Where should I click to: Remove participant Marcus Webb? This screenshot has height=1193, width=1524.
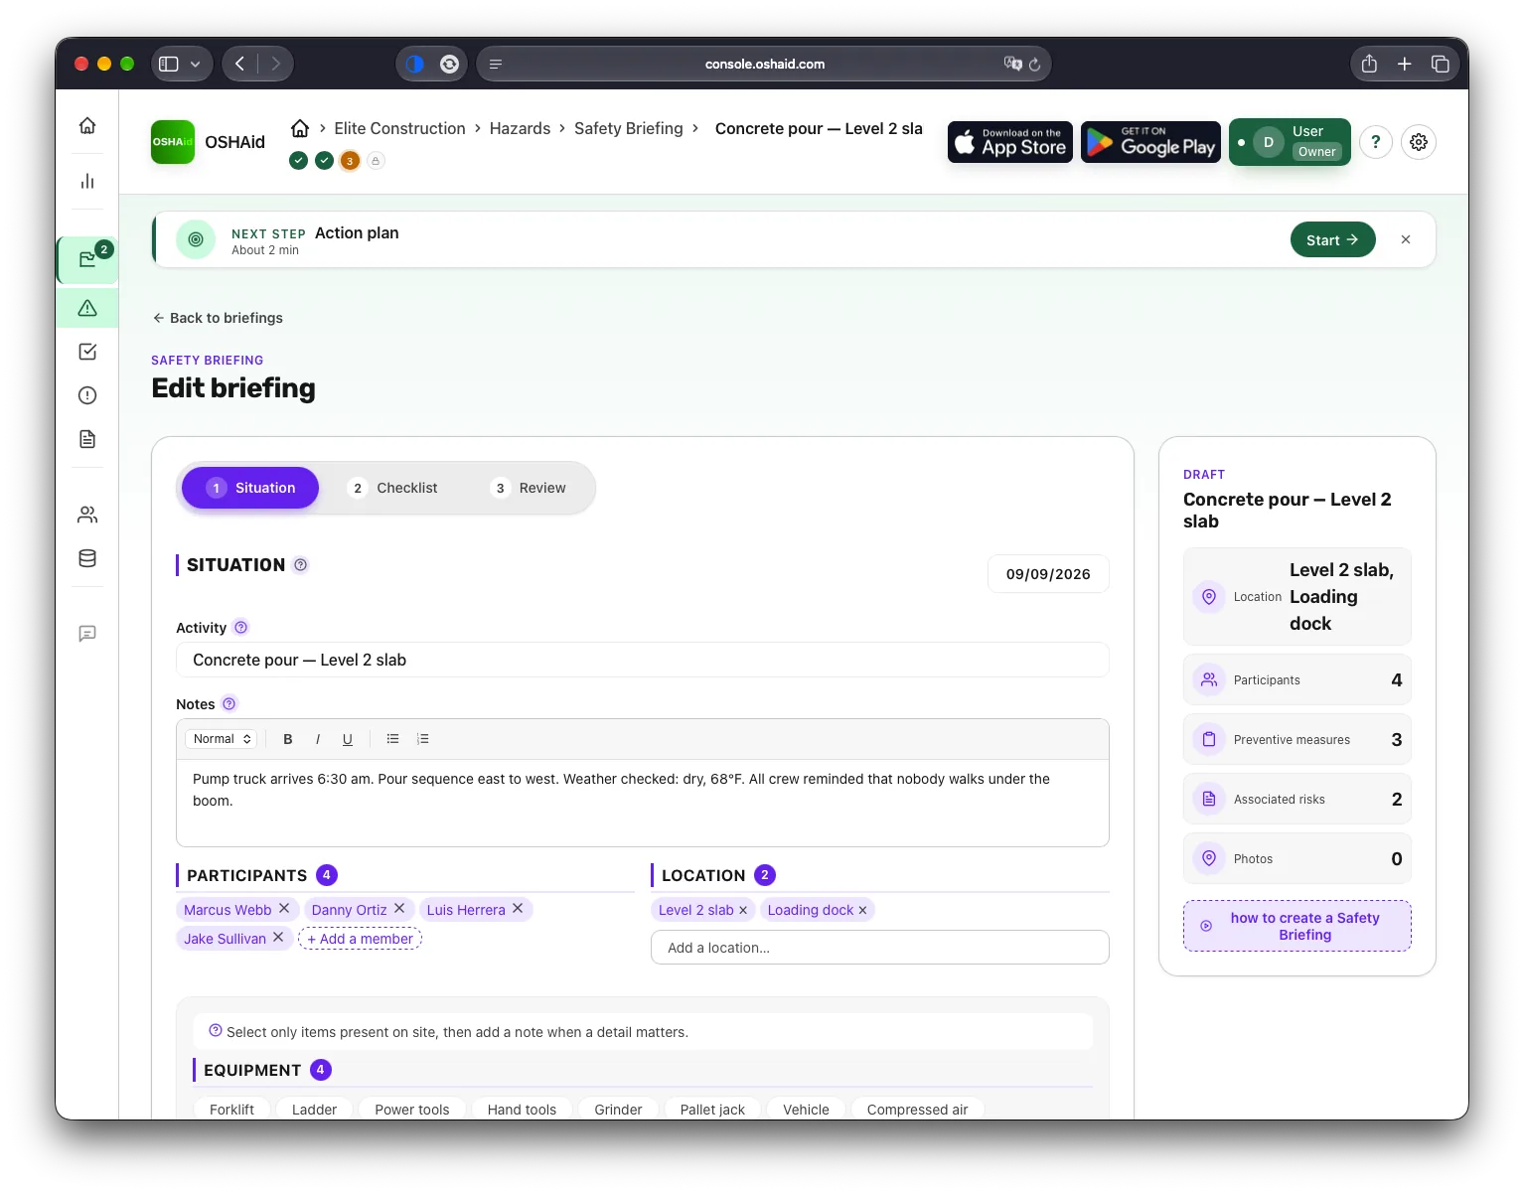(284, 909)
